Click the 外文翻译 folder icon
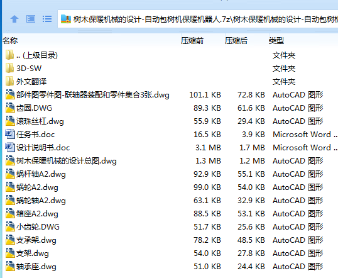Screen dimensions: 338x278 9,81
